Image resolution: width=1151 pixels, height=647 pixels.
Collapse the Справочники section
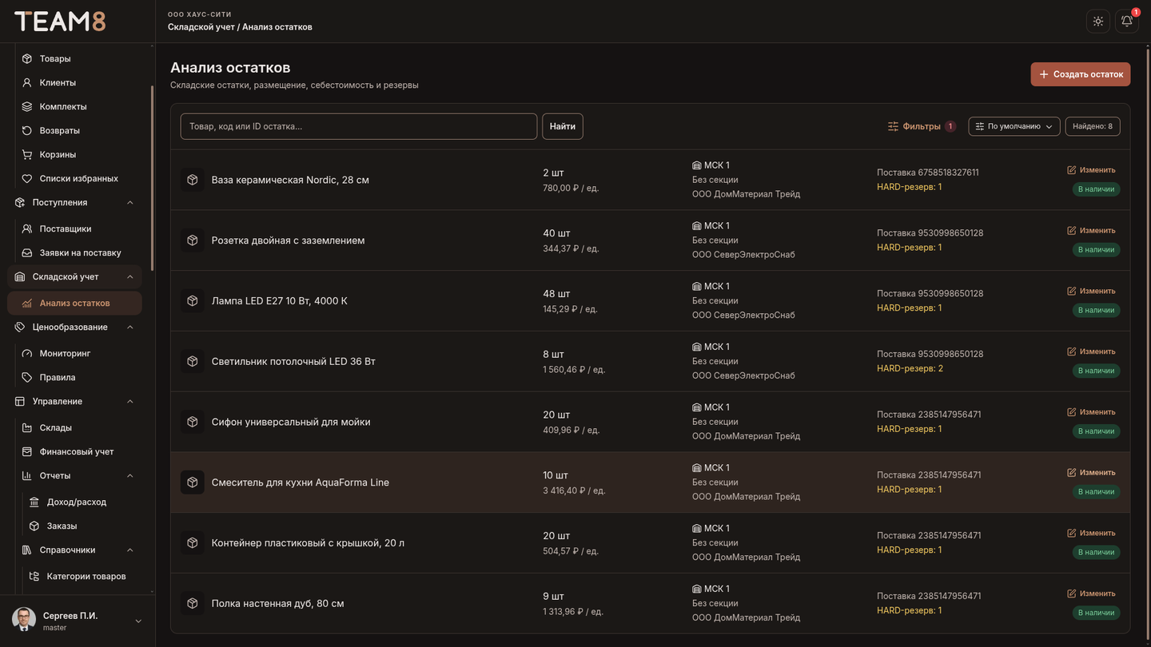point(130,550)
